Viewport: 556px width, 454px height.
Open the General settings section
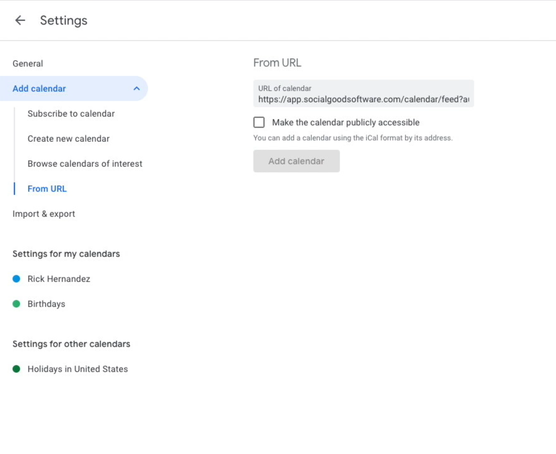coord(28,63)
